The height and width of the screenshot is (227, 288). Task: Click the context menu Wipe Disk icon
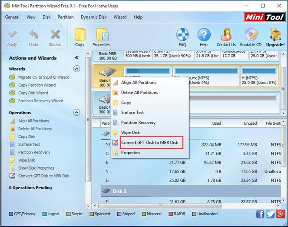(x=116, y=133)
